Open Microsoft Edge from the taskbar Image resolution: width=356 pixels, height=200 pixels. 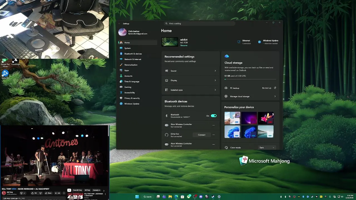pos(176,197)
